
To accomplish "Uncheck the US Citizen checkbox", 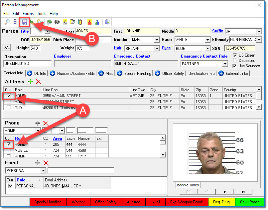I will point(235,55).
